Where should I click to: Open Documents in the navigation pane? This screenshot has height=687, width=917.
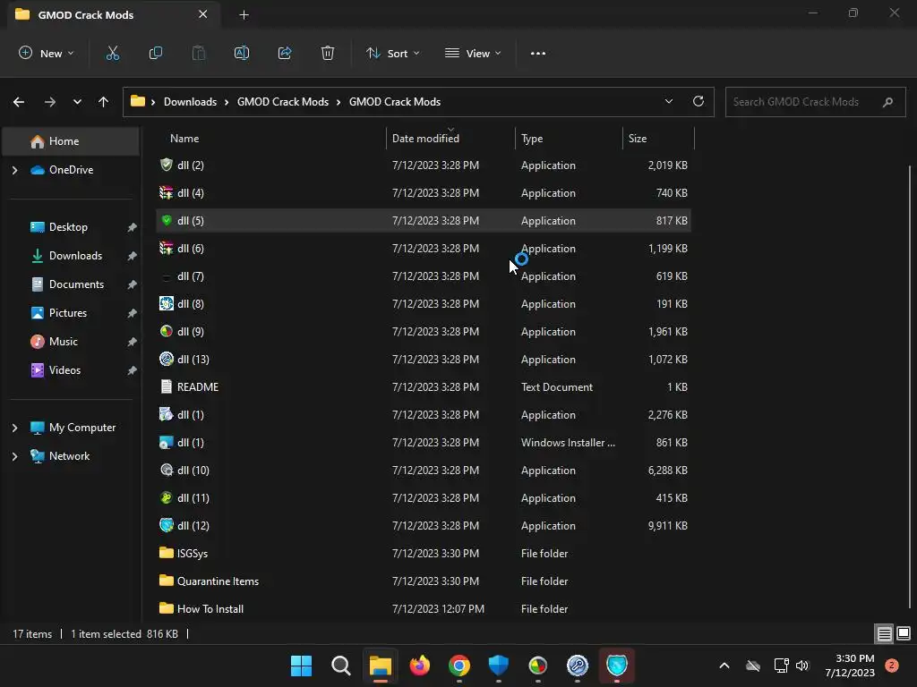pyautogui.click(x=76, y=284)
